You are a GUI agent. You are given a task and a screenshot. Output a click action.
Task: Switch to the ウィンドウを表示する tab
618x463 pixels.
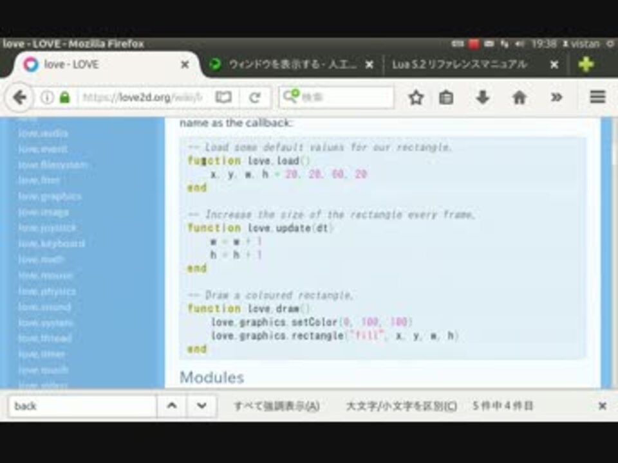coord(292,64)
